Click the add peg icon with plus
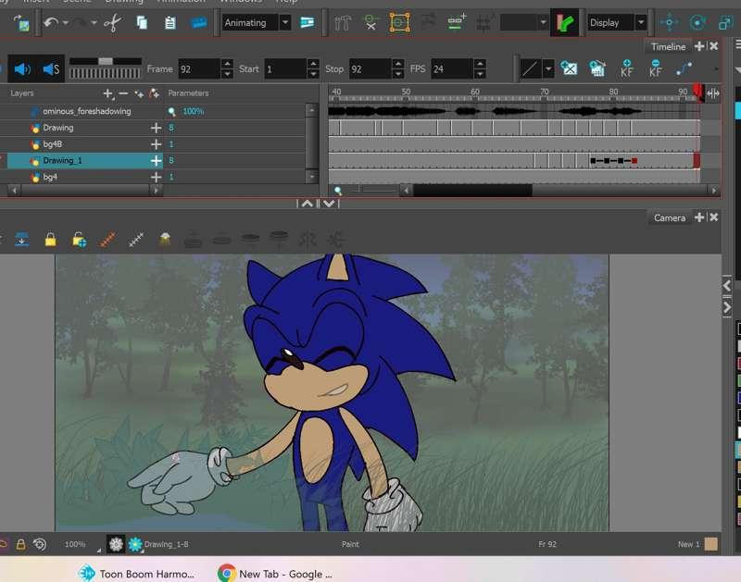Image resolution: width=741 pixels, height=582 pixels. pyautogui.click(x=457, y=21)
